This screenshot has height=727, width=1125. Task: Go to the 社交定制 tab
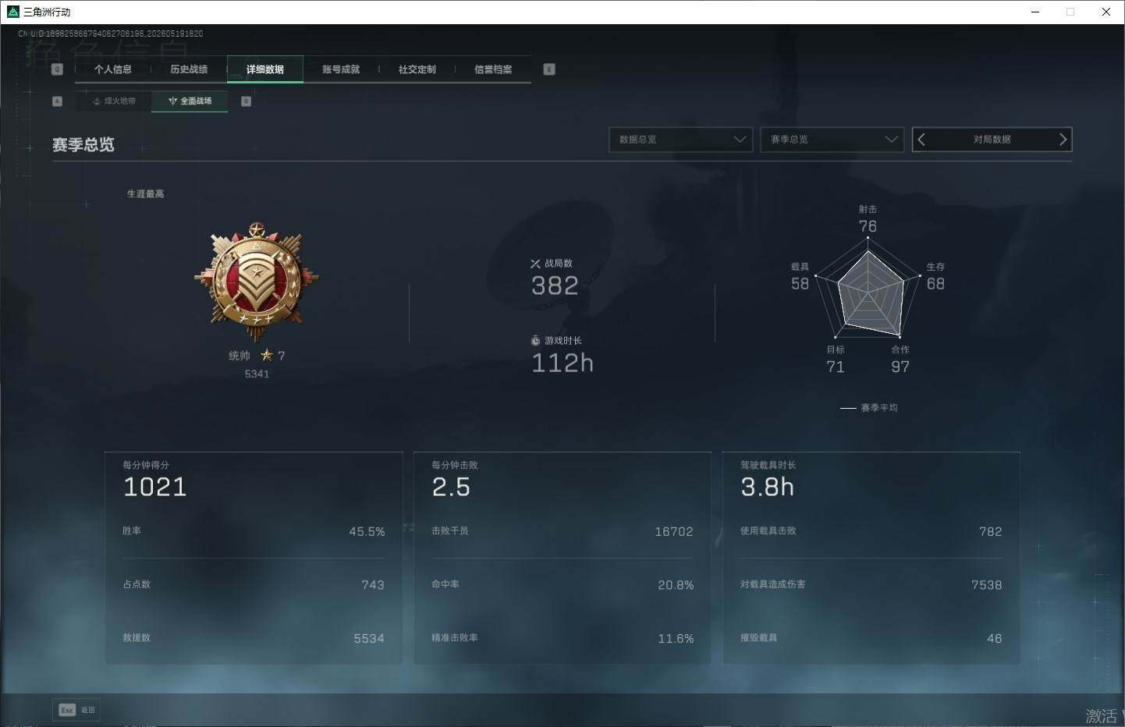pos(417,69)
